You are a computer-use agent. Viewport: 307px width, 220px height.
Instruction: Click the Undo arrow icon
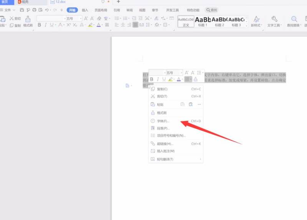pyautogui.click(x=47, y=10)
